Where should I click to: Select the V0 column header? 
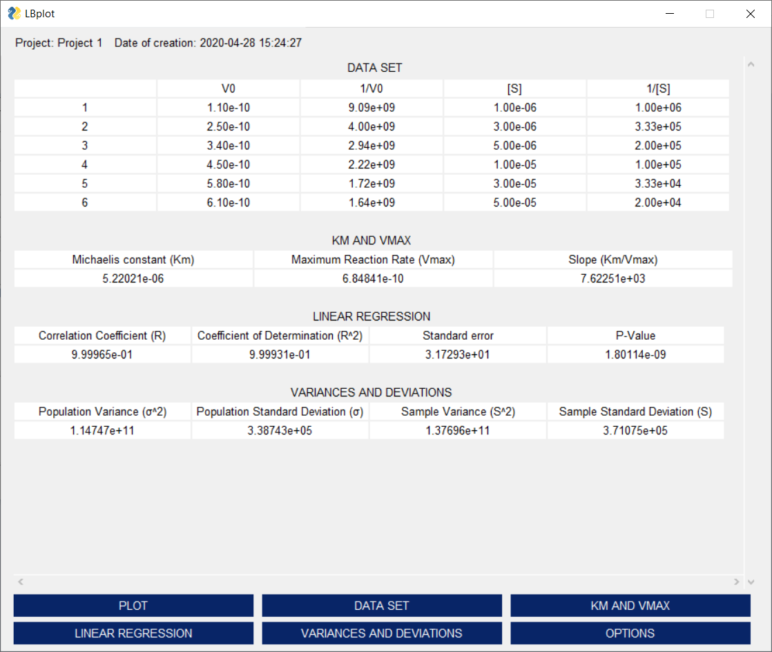[229, 88]
